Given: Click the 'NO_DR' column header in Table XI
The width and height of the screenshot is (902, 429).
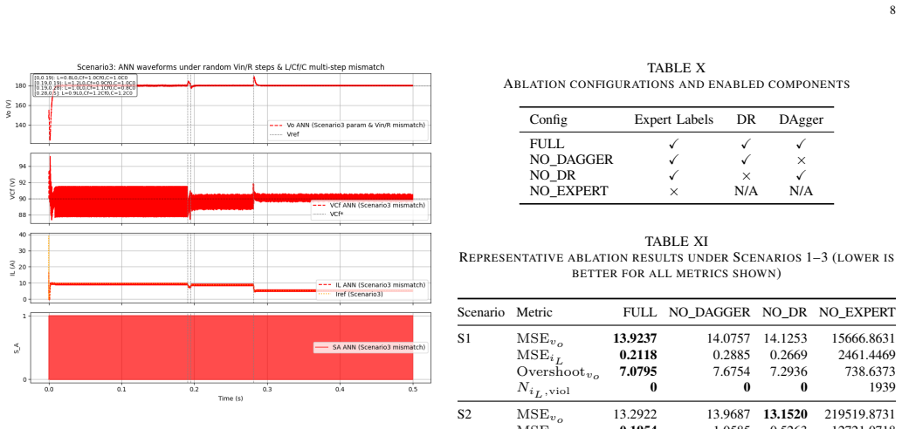Looking at the screenshot, I should tap(785, 312).
